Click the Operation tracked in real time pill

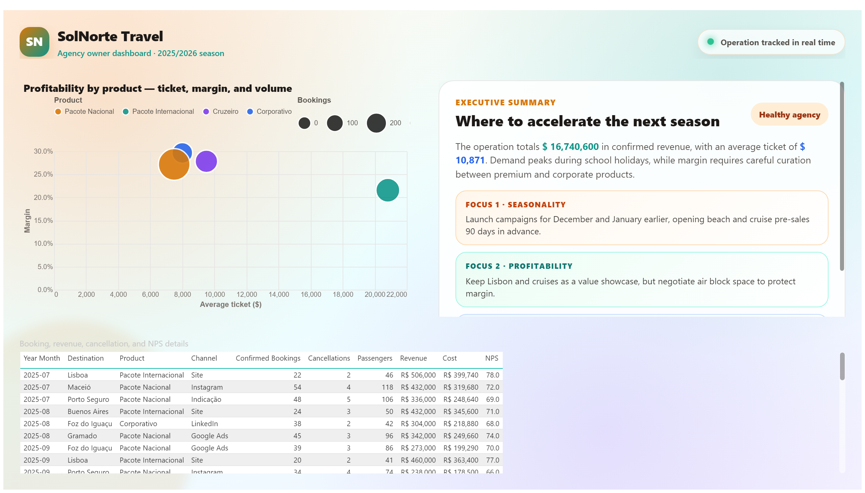[771, 42]
